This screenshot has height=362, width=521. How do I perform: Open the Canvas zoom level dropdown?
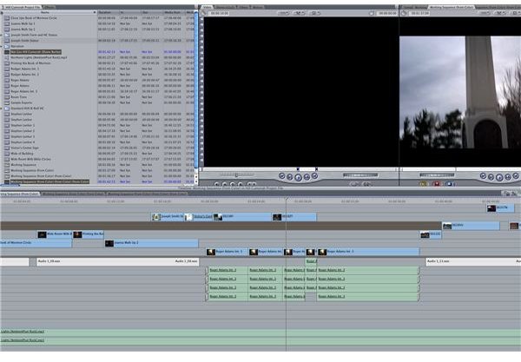click(x=485, y=13)
